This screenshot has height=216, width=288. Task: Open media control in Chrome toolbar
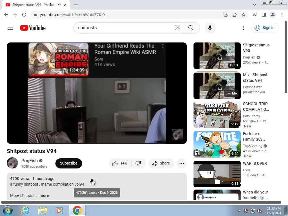(x=255, y=15)
